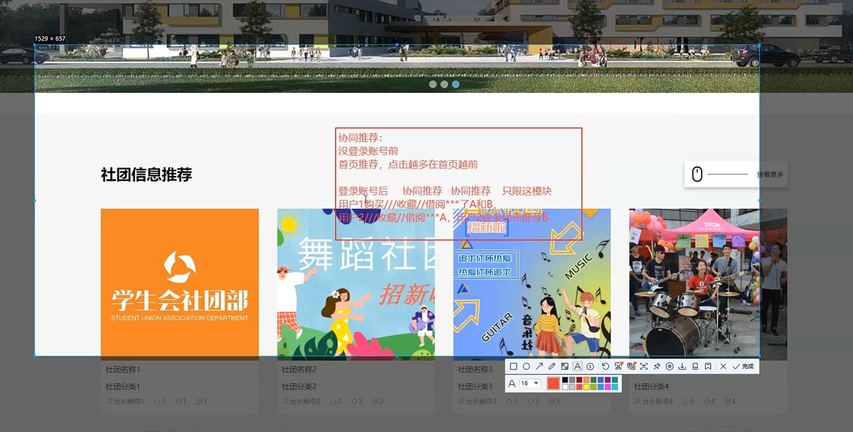The height and width of the screenshot is (432, 853).
Task: Open the band performance photo card
Action: (x=708, y=284)
